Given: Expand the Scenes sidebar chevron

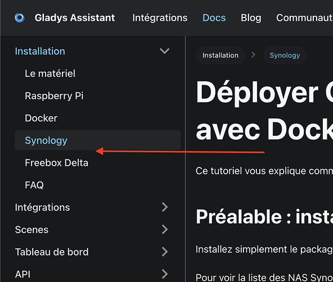Looking at the screenshot, I should 165,230.
